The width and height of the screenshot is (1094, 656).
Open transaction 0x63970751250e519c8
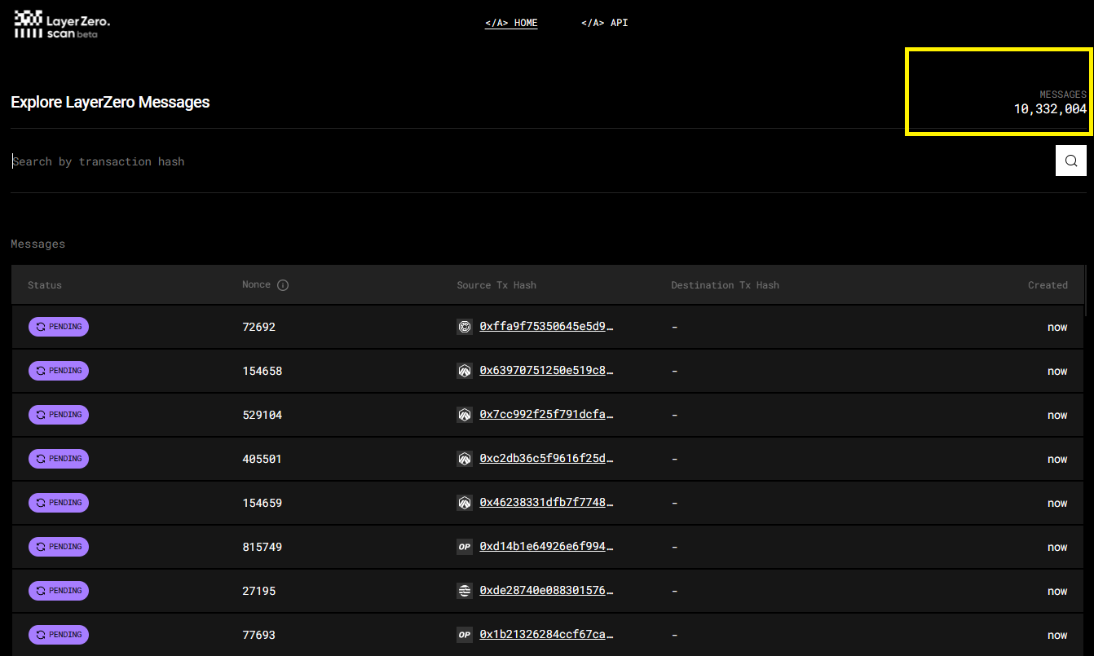pos(546,371)
